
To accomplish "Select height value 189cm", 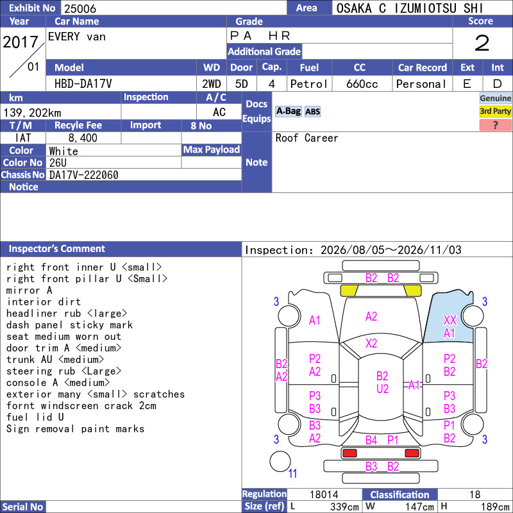I will (494, 507).
